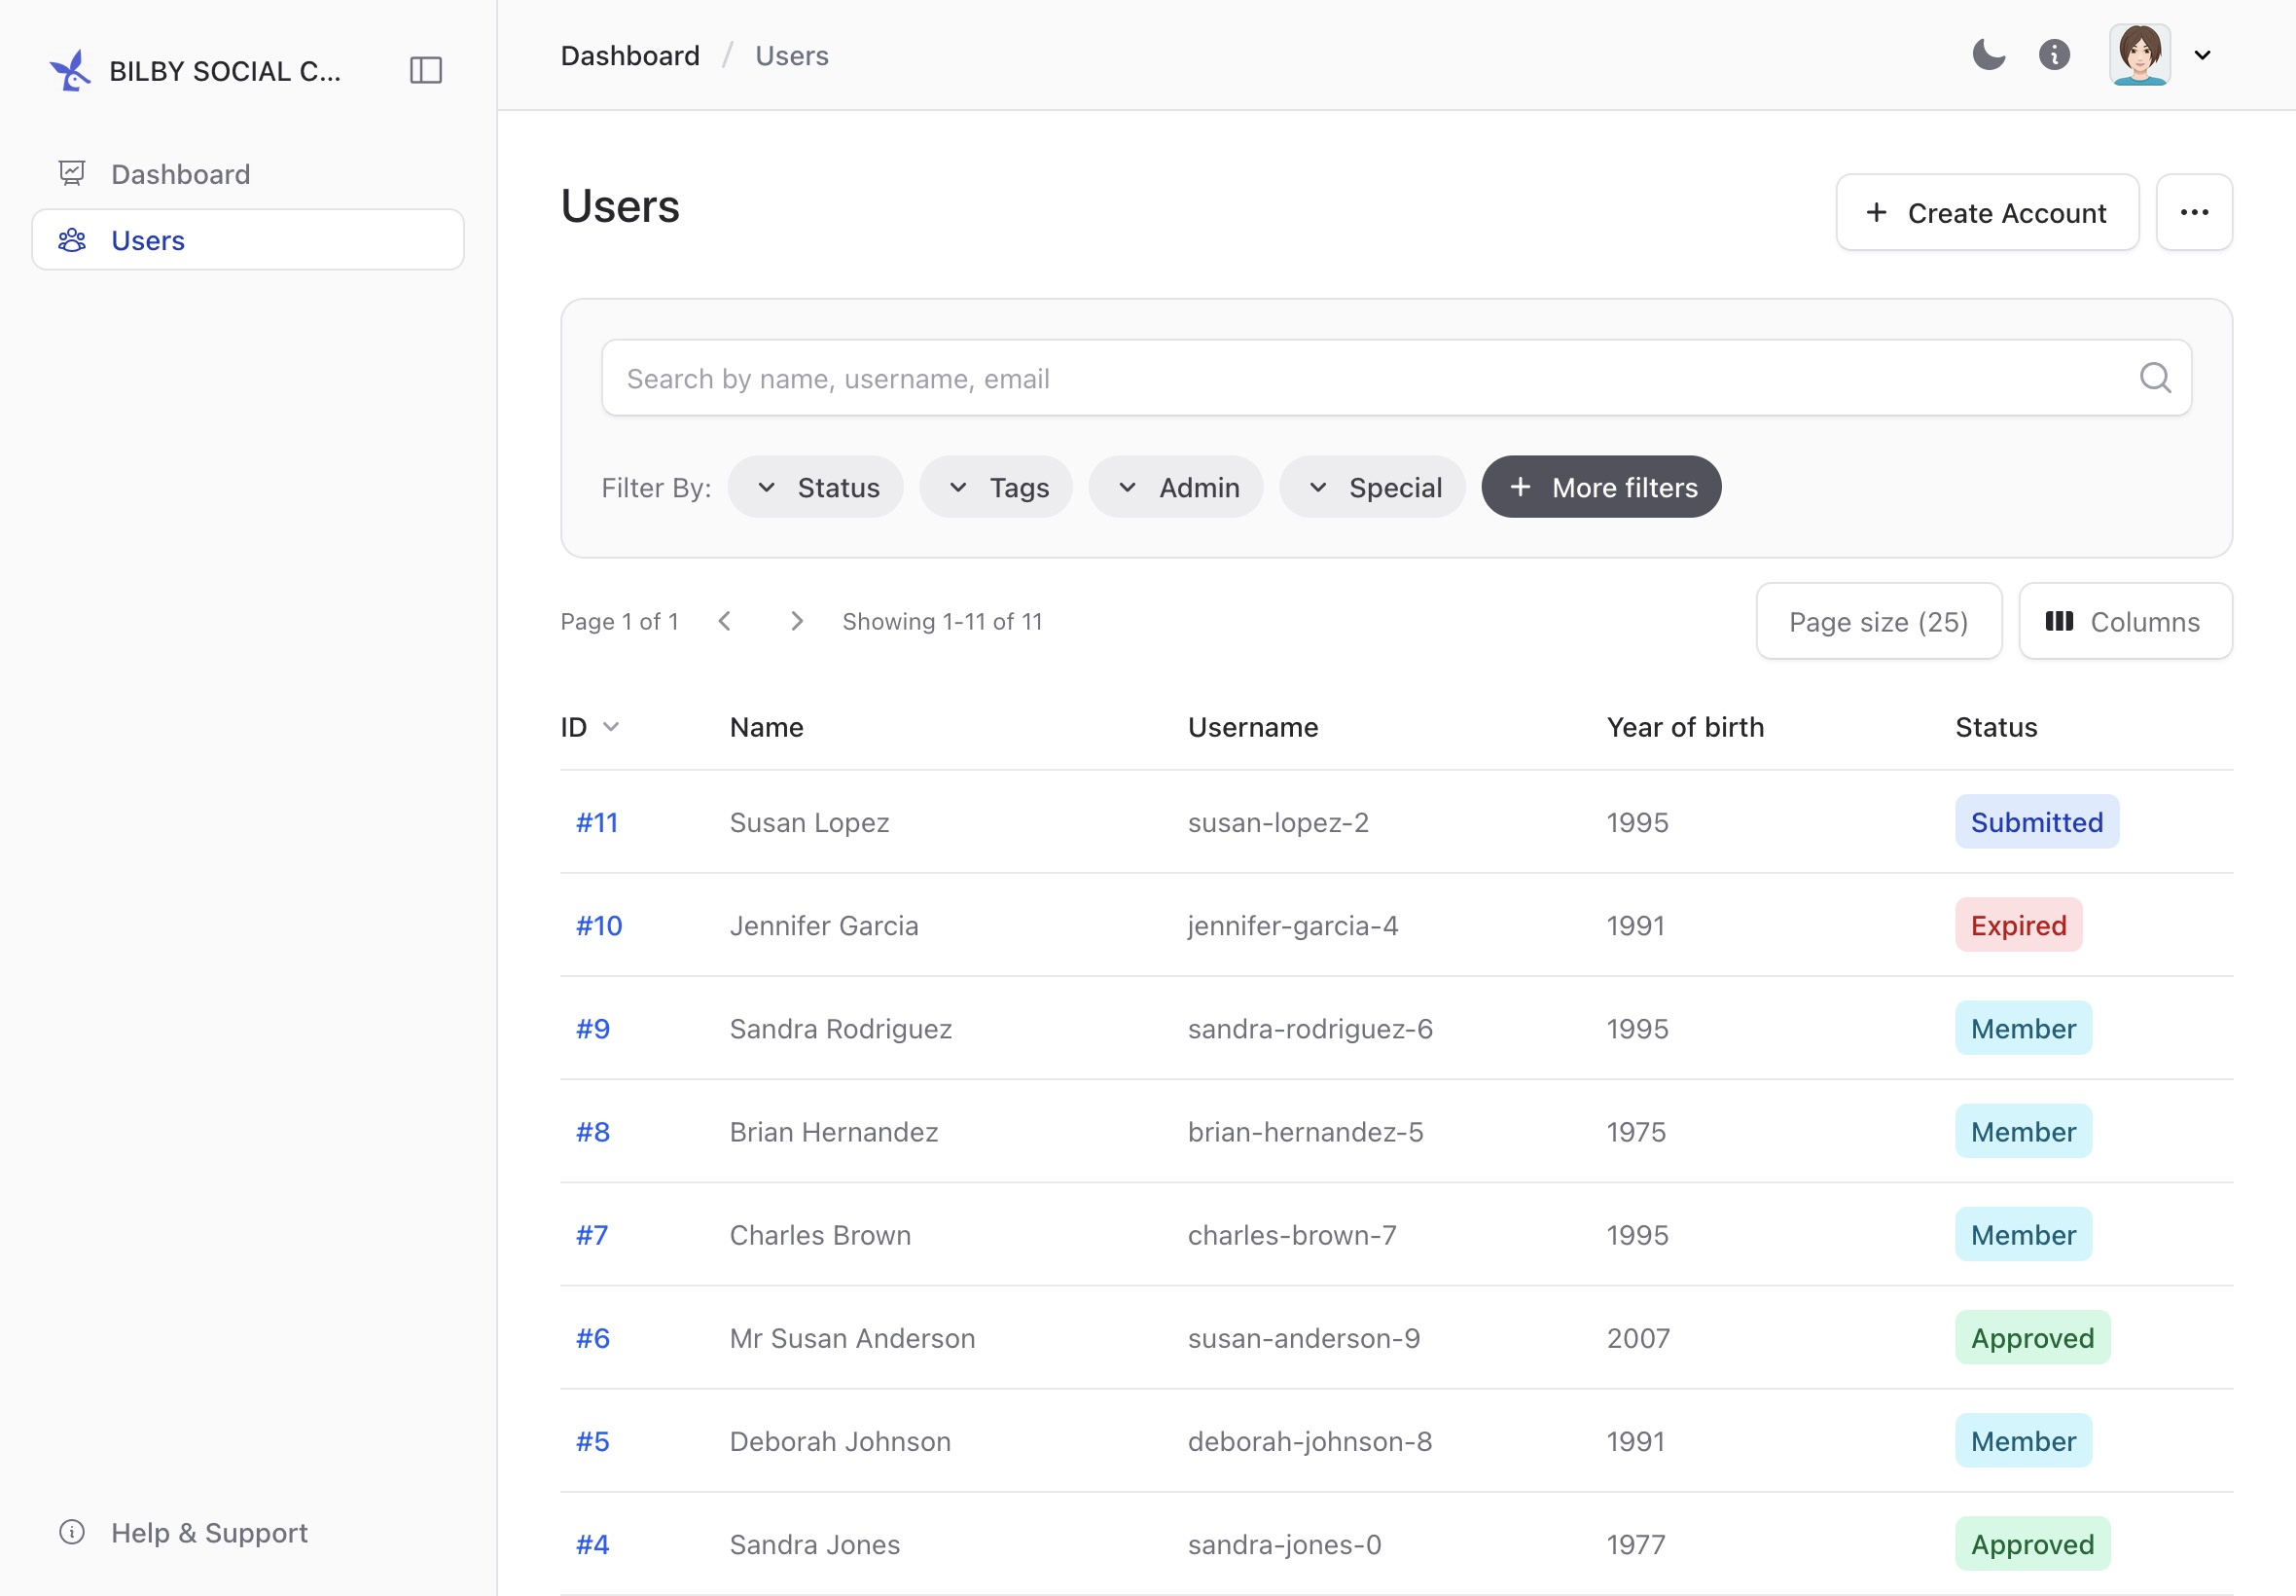Open the info circle icon
The image size is (2296, 1596).
click(2054, 54)
